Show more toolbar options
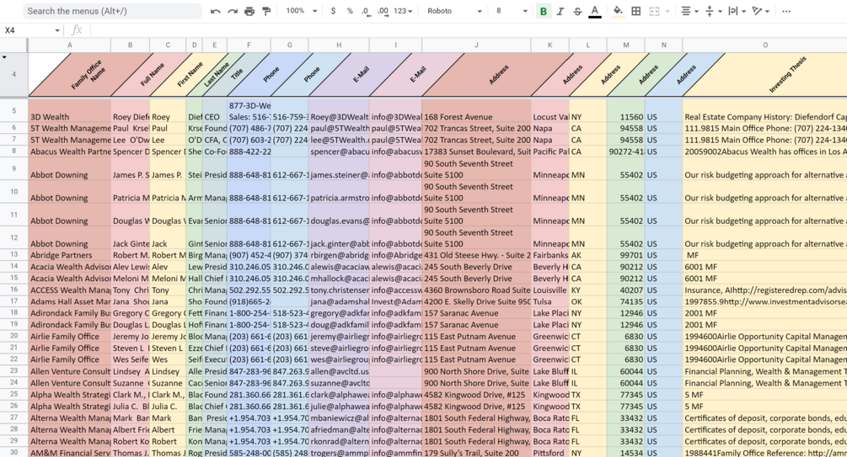The width and height of the screenshot is (847, 457). click(x=786, y=11)
